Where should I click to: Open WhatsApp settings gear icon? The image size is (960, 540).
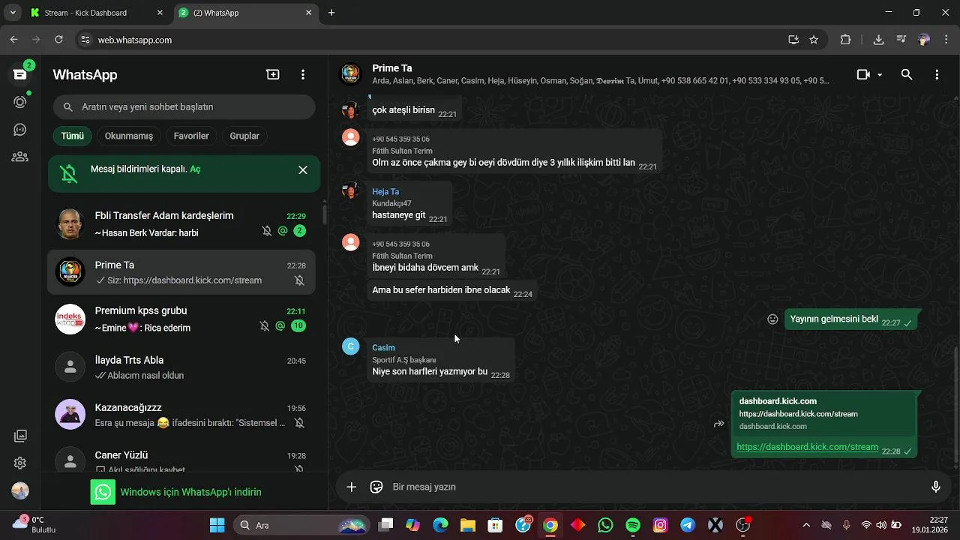pyautogui.click(x=20, y=463)
